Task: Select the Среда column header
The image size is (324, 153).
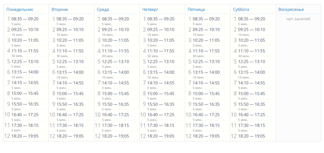Action: [x=103, y=9]
